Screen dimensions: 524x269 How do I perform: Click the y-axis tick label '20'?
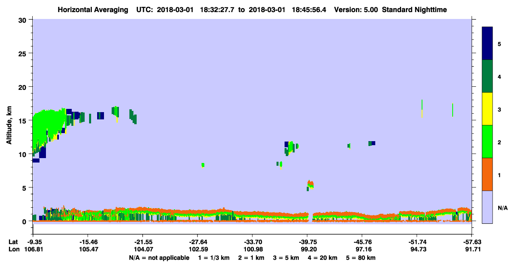[x=23, y=87]
